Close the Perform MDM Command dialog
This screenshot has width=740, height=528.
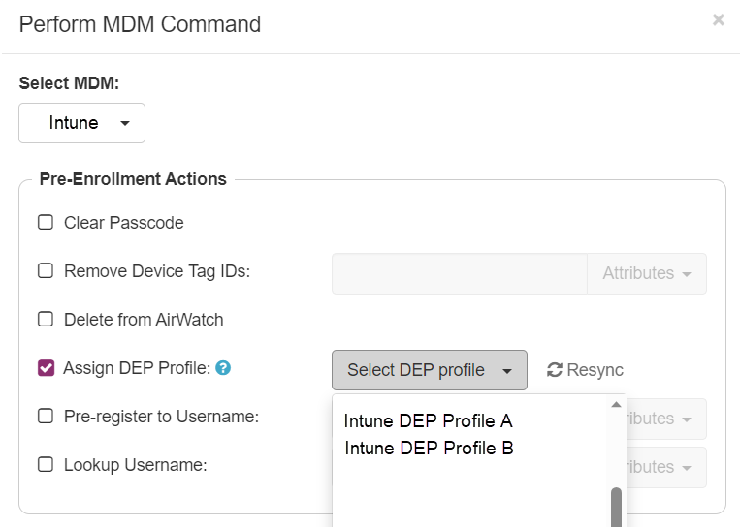point(719,19)
